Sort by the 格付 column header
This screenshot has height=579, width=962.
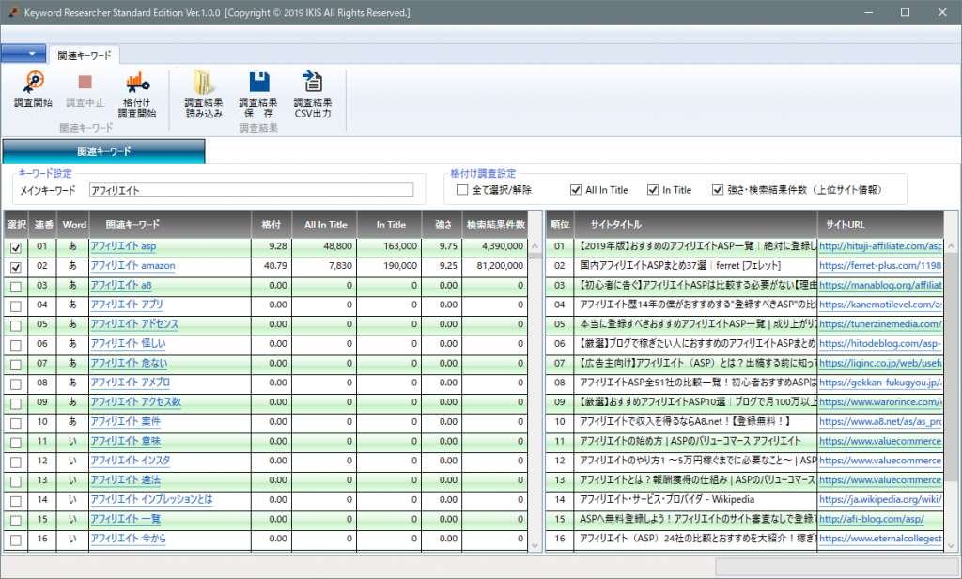(x=272, y=225)
